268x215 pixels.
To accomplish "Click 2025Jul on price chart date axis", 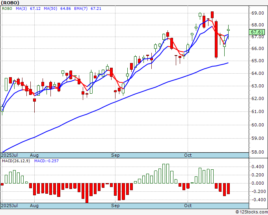I will click(9, 155).
